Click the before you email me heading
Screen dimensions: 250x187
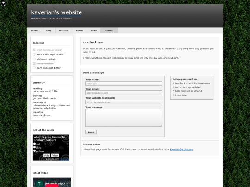[x=185, y=79]
